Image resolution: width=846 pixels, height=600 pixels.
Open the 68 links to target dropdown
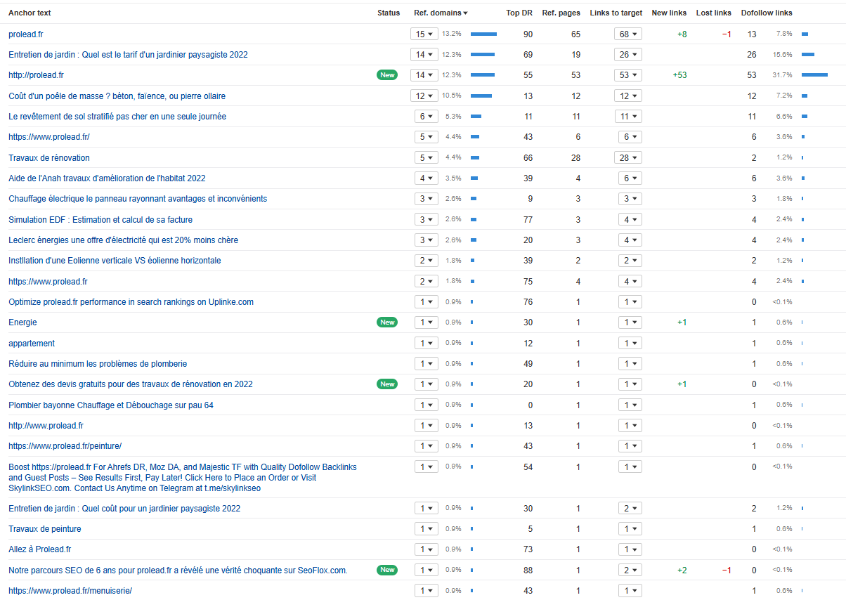[630, 34]
